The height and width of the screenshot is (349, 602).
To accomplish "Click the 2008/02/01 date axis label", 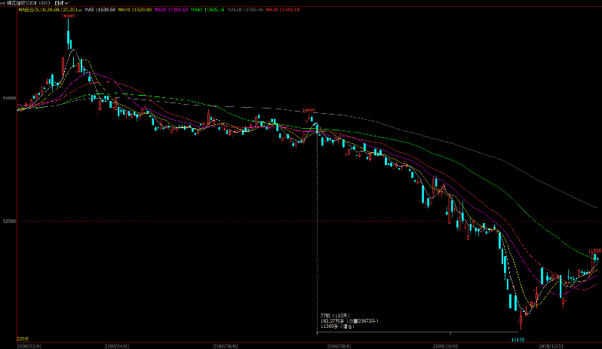I will point(29,346).
